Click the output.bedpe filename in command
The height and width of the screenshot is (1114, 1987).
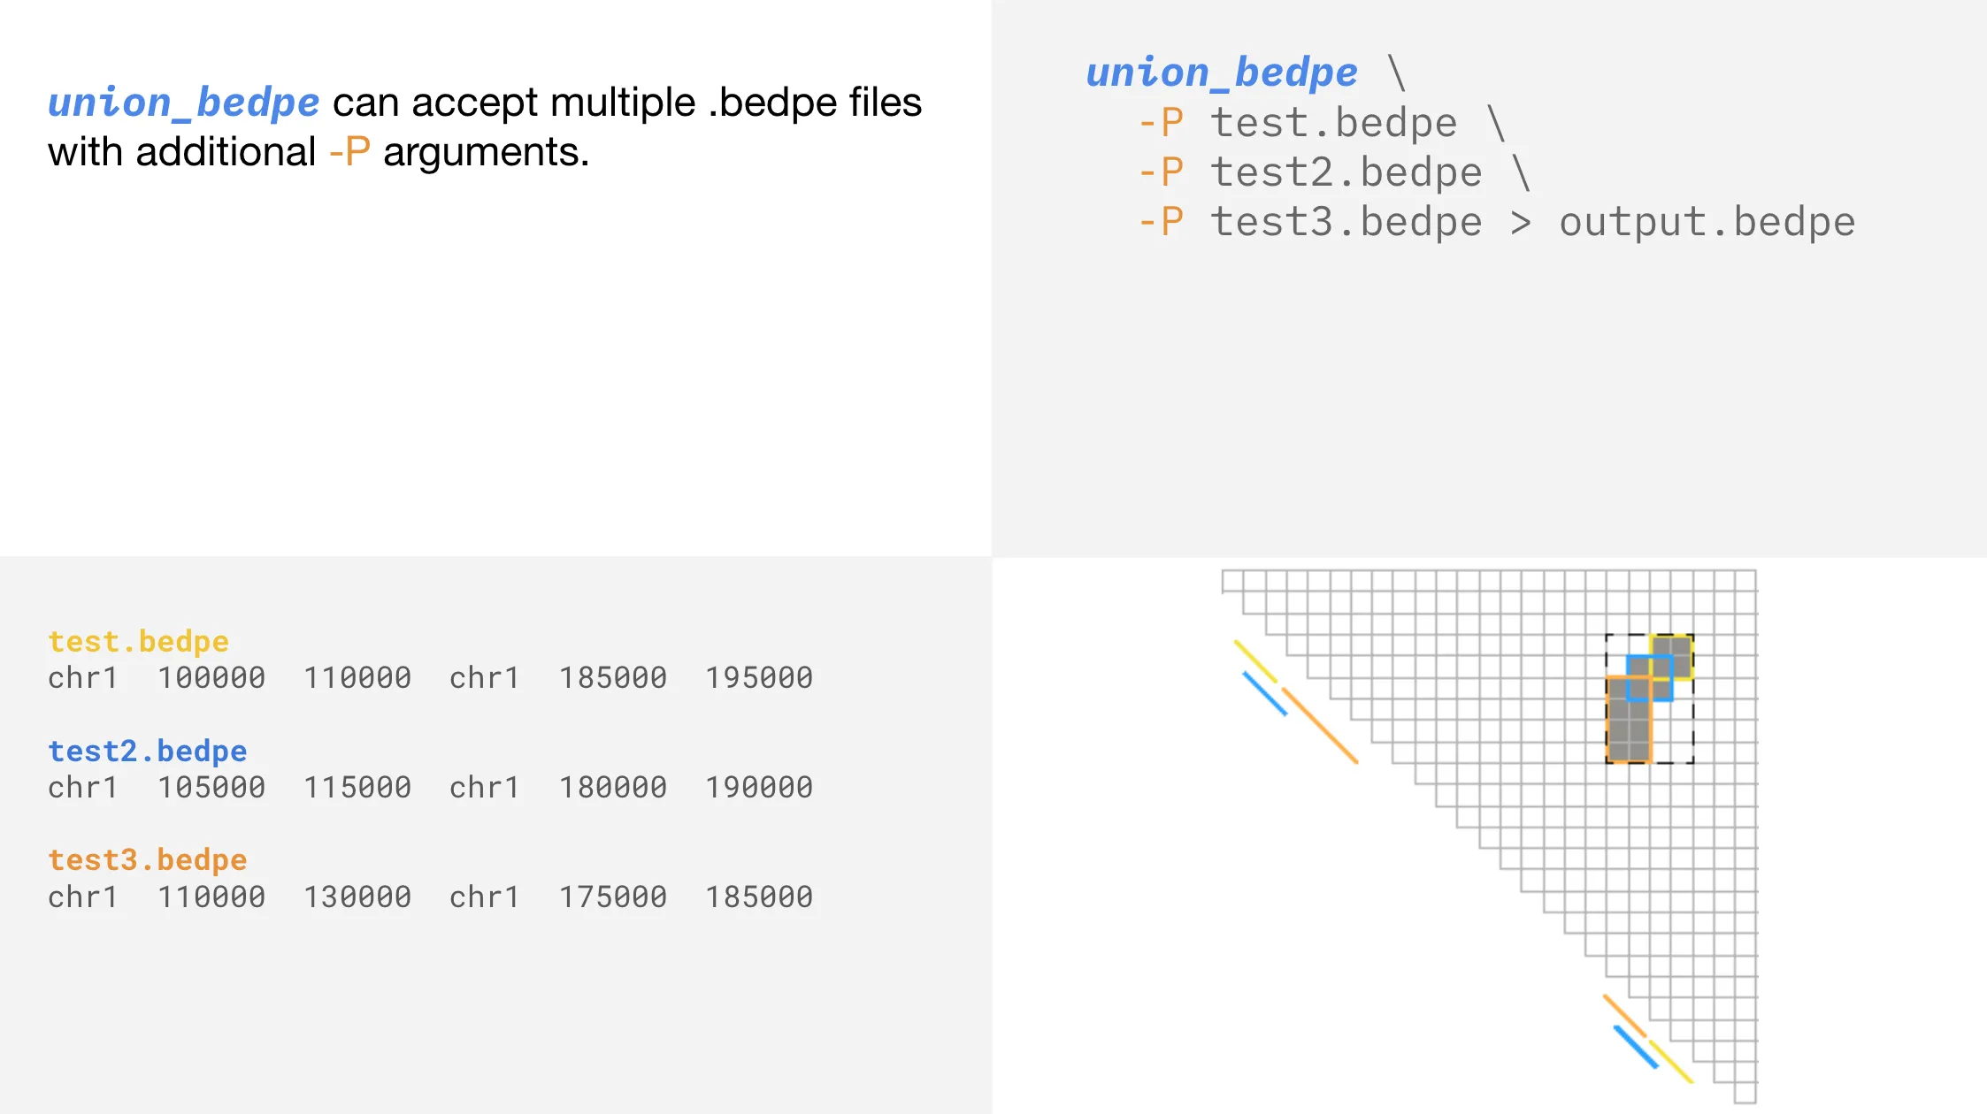pyautogui.click(x=1707, y=223)
